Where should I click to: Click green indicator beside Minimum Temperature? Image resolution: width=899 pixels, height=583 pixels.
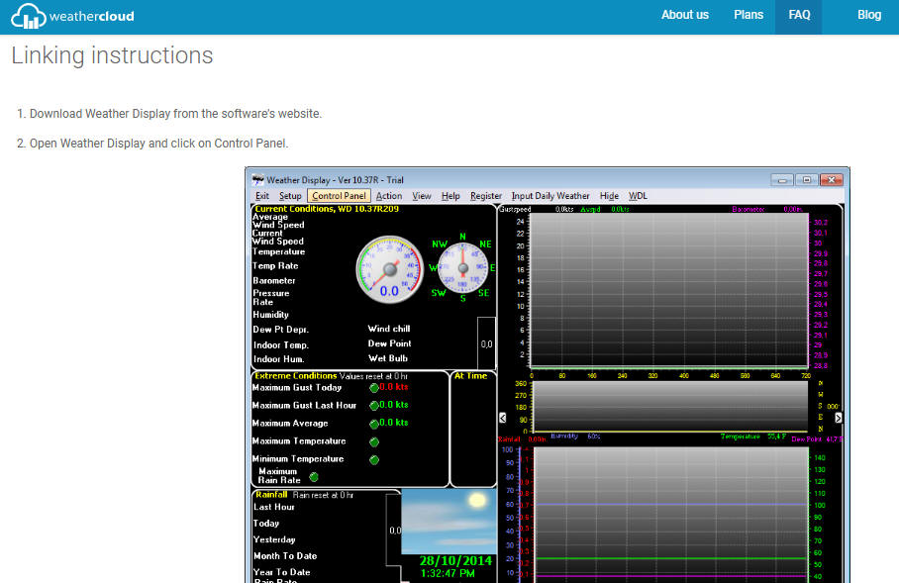coord(374,459)
